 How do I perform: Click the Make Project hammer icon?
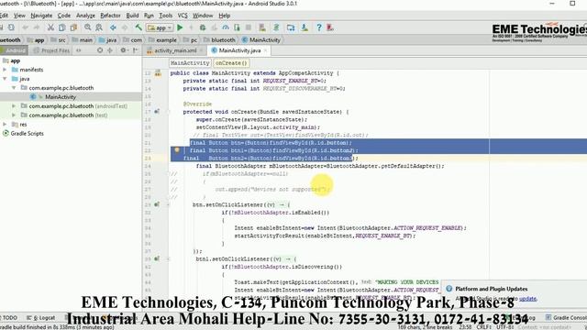[x=138, y=27]
